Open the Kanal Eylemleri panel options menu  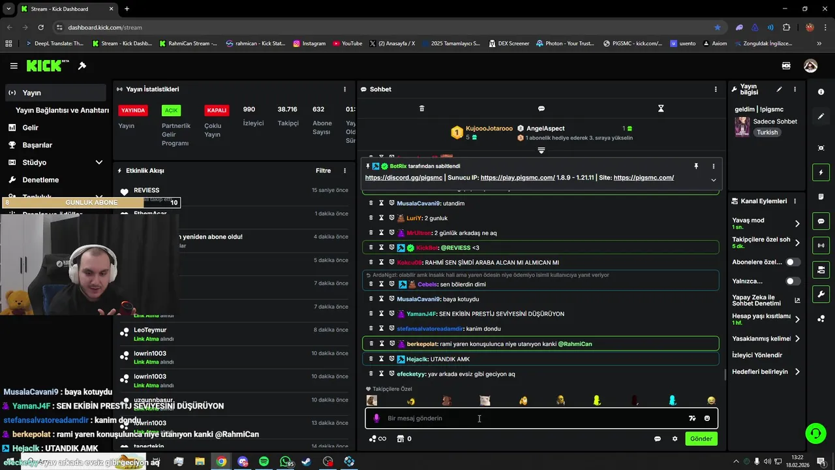(795, 201)
